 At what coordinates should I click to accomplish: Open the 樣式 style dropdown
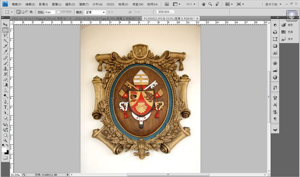click(x=95, y=12)
